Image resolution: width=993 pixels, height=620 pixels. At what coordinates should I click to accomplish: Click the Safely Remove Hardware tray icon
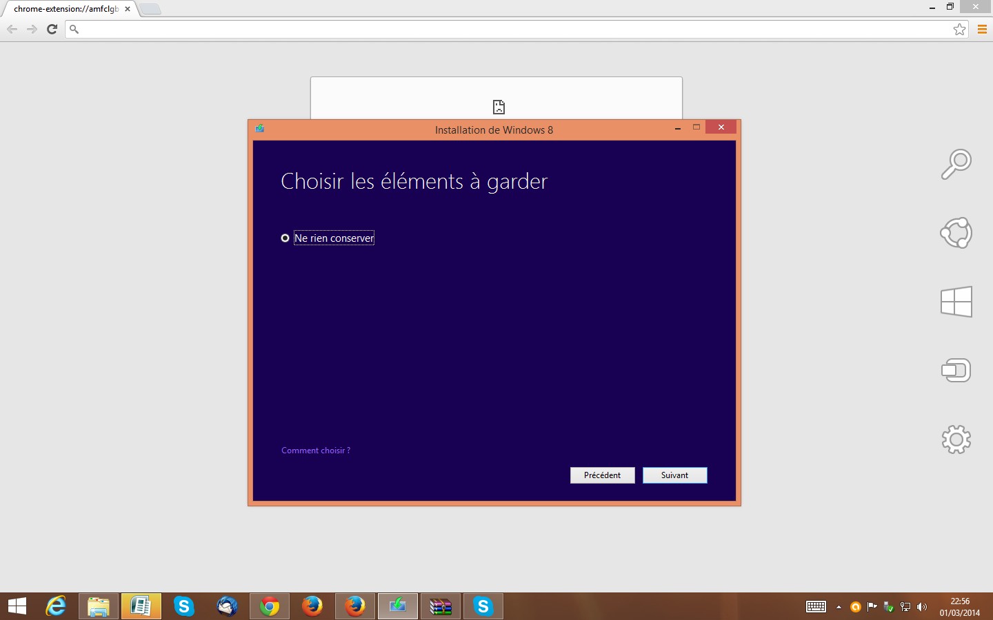tap(889, 607)
